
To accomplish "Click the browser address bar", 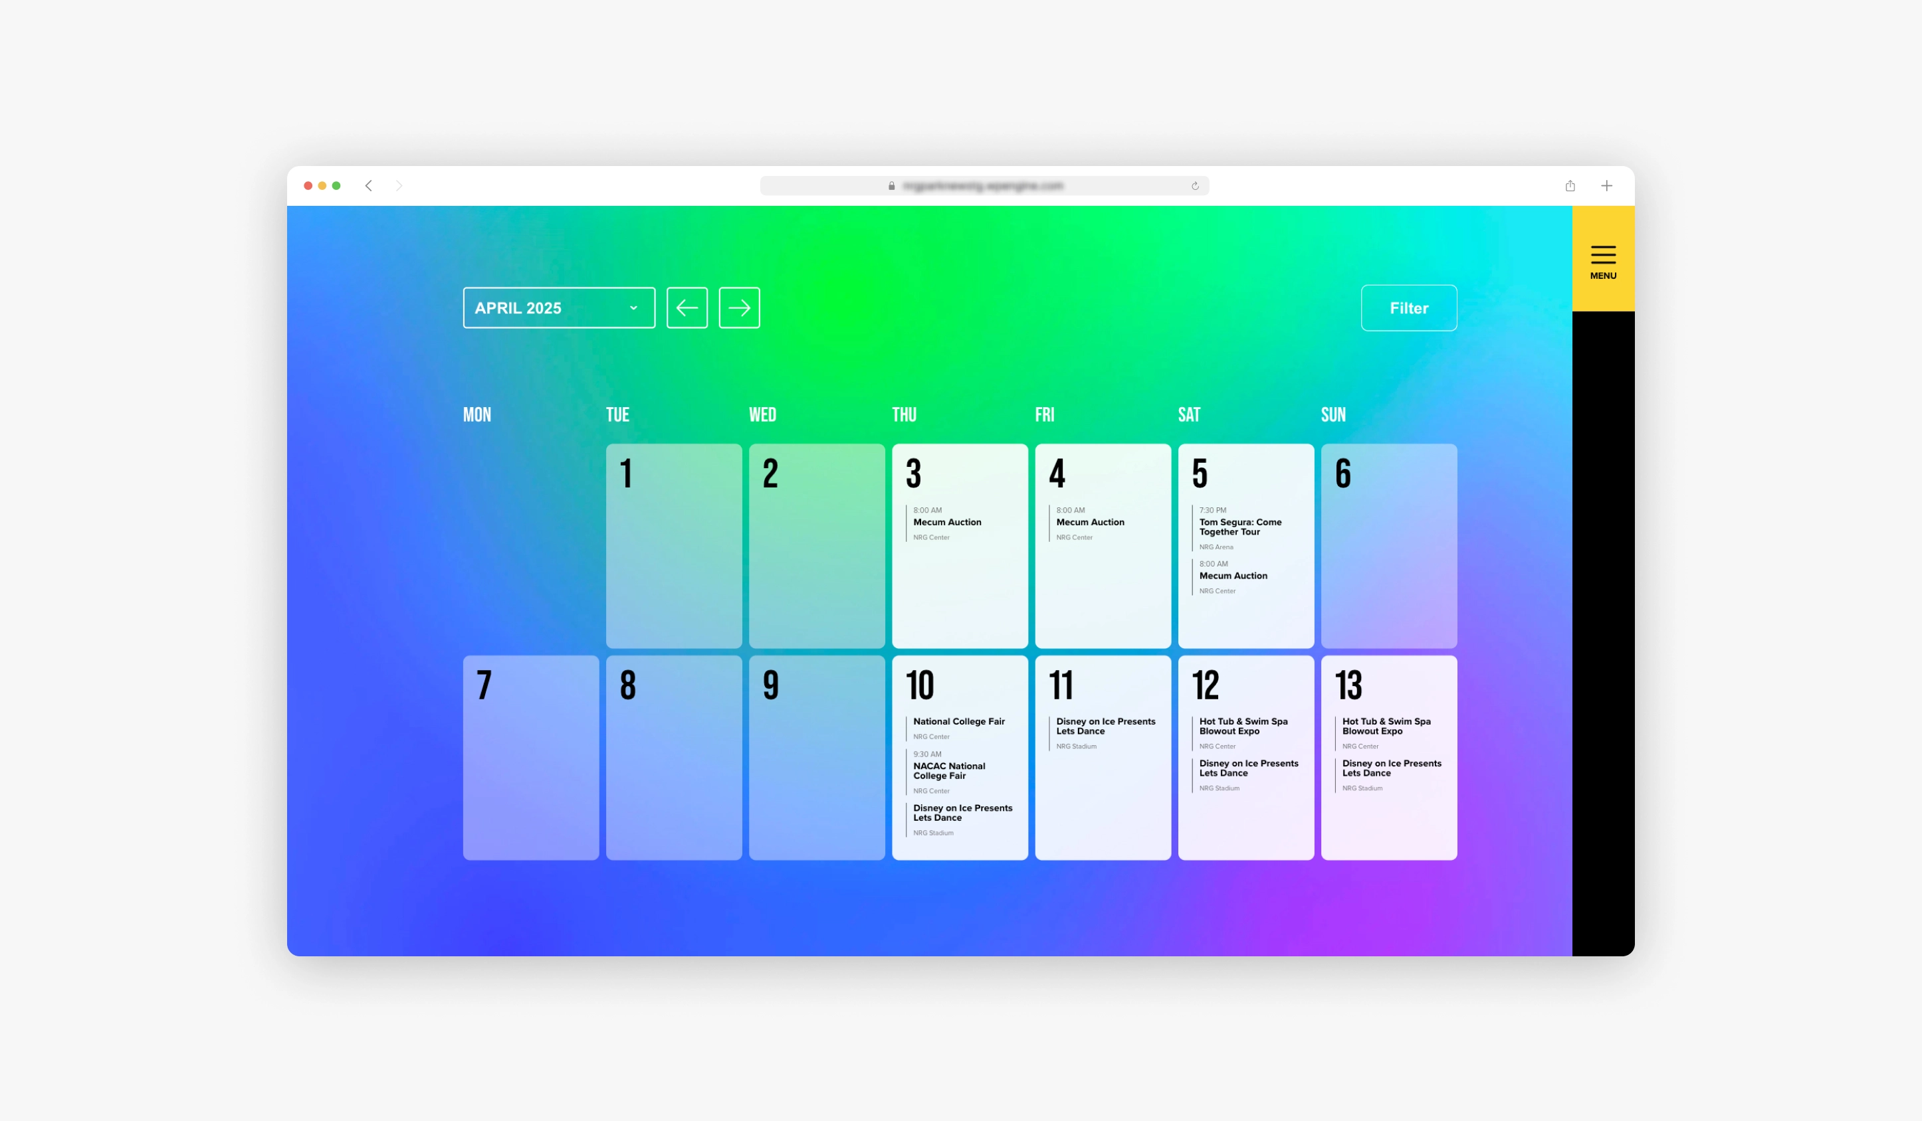I will click(x=982, y=186).
